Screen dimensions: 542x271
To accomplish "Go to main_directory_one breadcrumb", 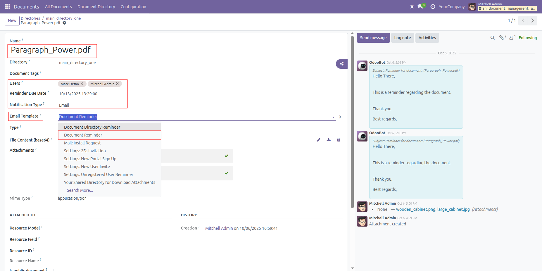I will [x=63, y=18].
